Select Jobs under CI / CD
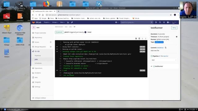 tap(36, 60)
